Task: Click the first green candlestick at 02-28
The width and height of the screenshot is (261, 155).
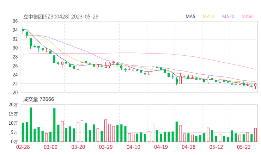Action: coord(23,30)
